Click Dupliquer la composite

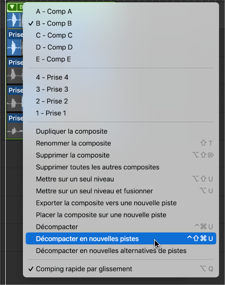[71, 131]
